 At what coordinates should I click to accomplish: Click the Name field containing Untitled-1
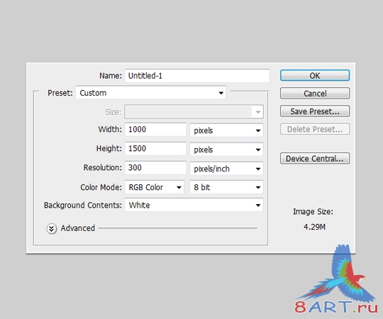click(x=197, y=76)
